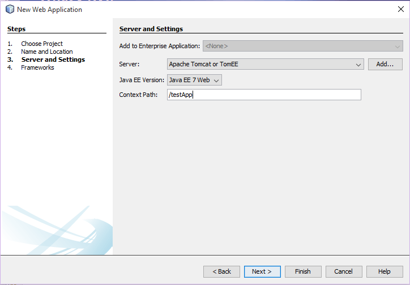Viewport: 410px width, 285px height.
Task: Open Help for this wizard
Action: click(385, 271)
